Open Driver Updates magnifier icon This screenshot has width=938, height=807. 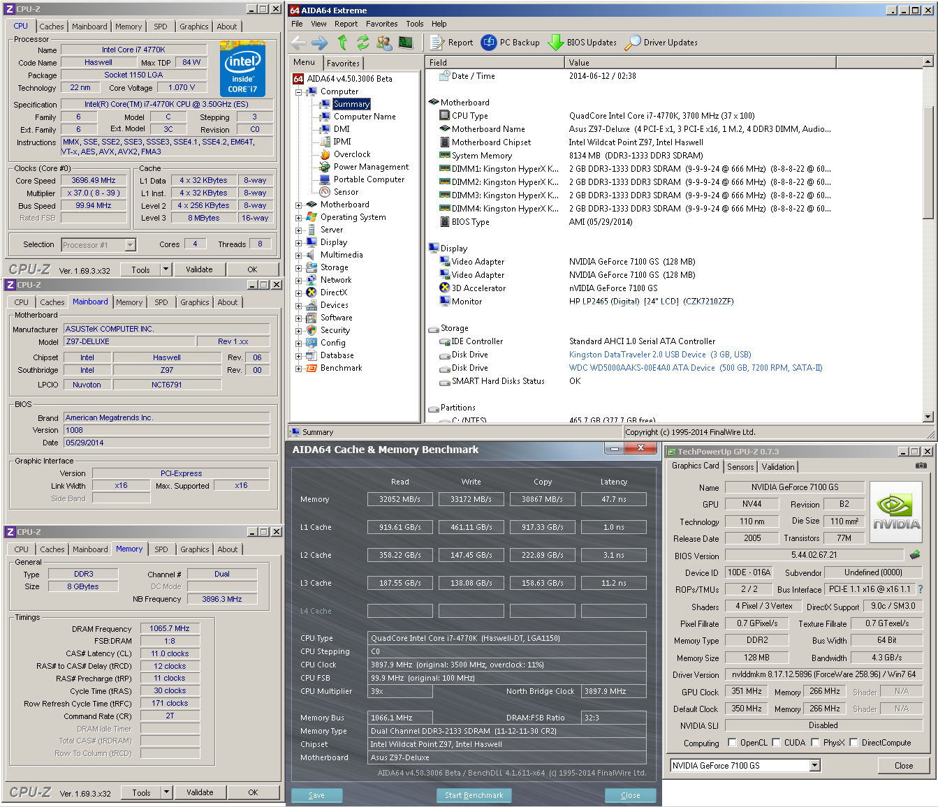click(x=661, y=43)
